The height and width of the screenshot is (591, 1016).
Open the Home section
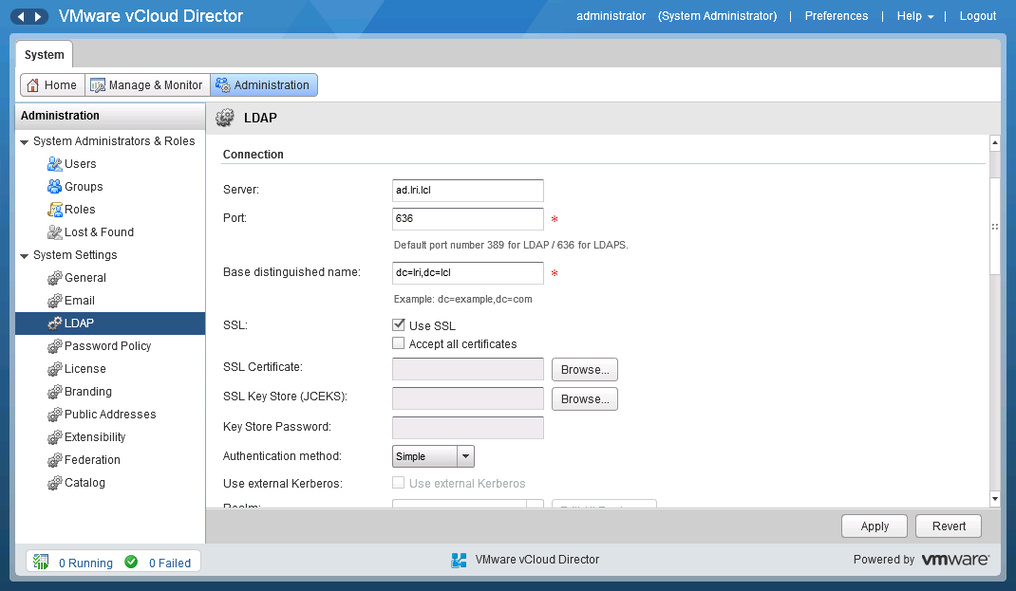[52, 84]
